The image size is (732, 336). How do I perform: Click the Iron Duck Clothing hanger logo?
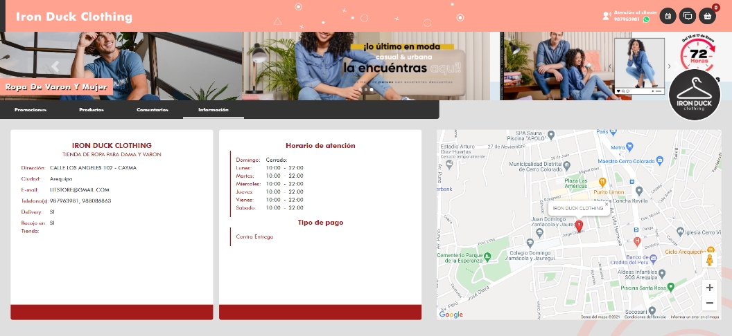[x=694, y=95]
